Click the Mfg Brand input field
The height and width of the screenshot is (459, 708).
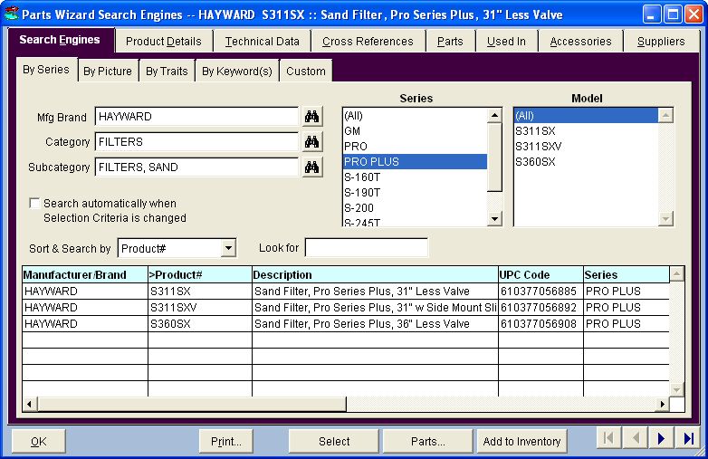pos(196,117)
